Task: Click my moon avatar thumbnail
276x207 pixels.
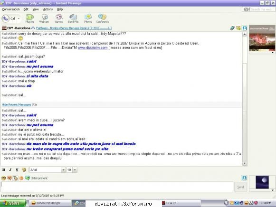Action: pyautogui.click(x=262, y=182)
